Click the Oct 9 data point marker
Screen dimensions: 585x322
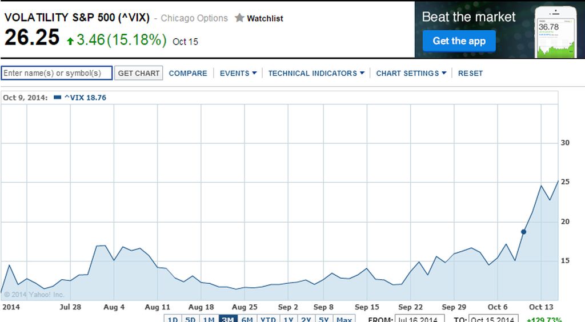(523, 232)
